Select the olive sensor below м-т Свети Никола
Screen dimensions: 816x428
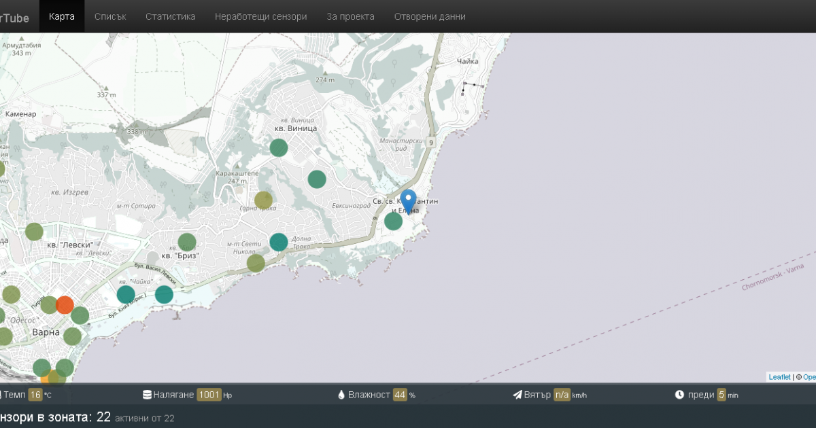click(x=256, y=263)
